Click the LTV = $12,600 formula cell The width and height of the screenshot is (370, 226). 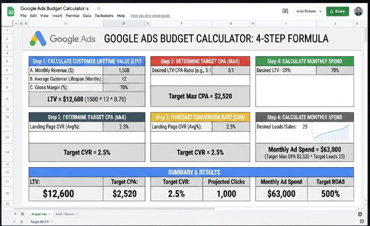click(87, 99)
